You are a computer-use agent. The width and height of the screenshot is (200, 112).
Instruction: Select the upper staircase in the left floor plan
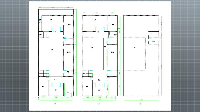point(44,35)
